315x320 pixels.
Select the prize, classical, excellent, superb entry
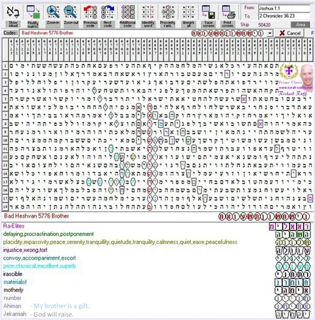pos(39,266)
